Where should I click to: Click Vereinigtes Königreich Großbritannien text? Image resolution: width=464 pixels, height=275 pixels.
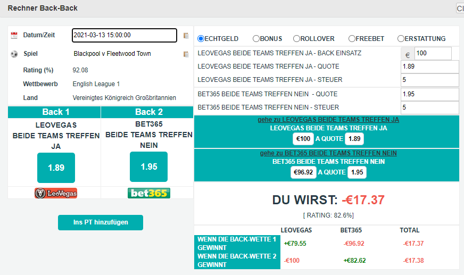tap(125, 98)
